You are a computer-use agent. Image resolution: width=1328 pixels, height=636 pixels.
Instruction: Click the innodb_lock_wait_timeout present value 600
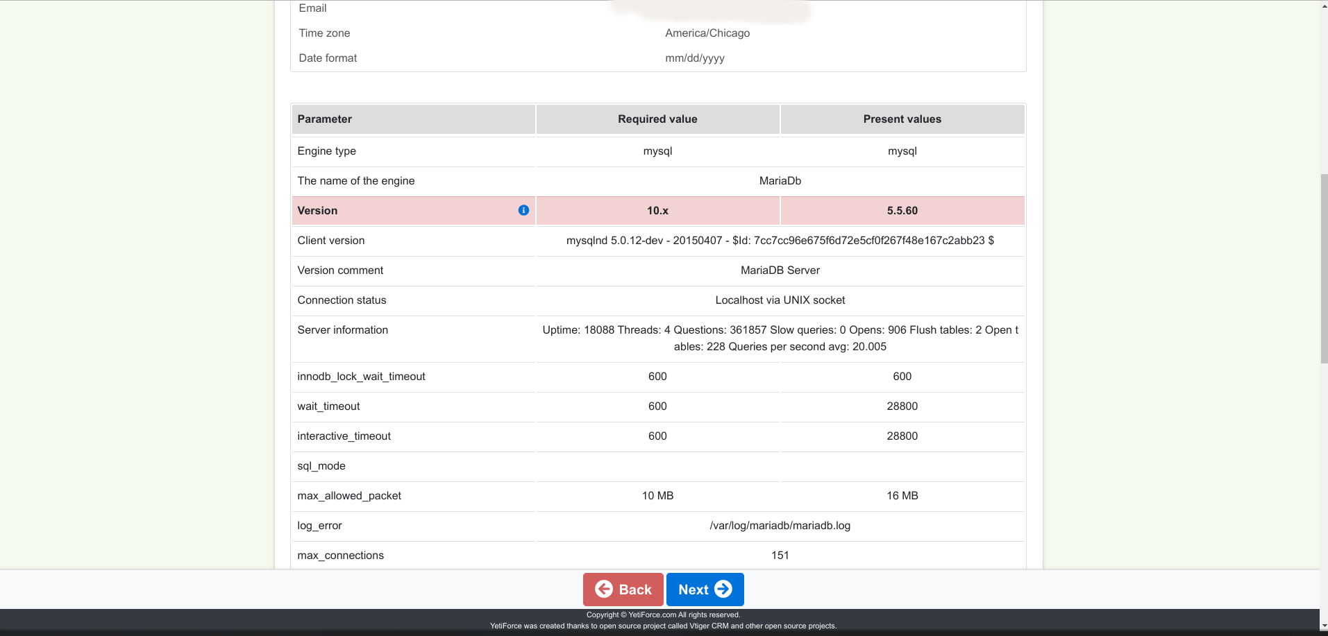(902, 377)
